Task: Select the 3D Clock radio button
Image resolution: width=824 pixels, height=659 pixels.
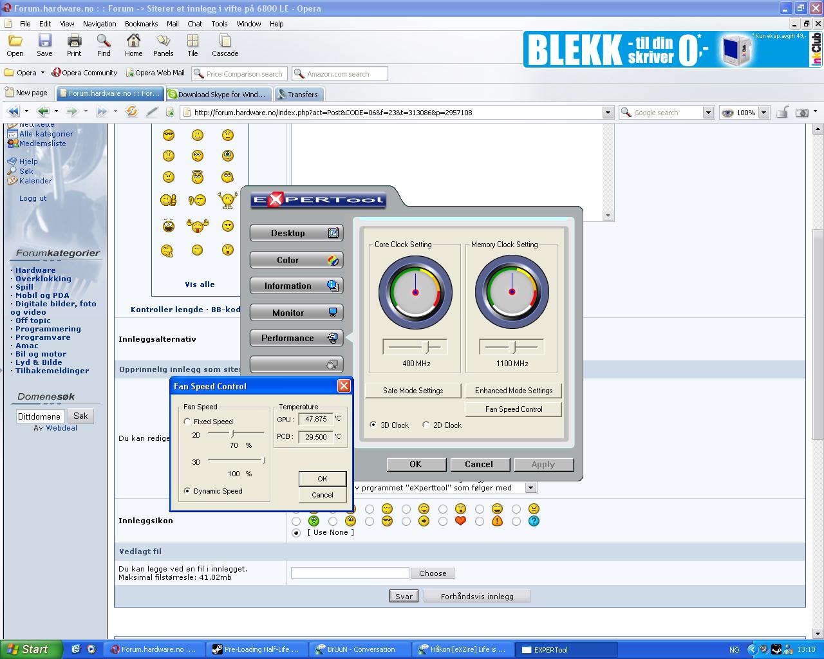Action: 373,425
